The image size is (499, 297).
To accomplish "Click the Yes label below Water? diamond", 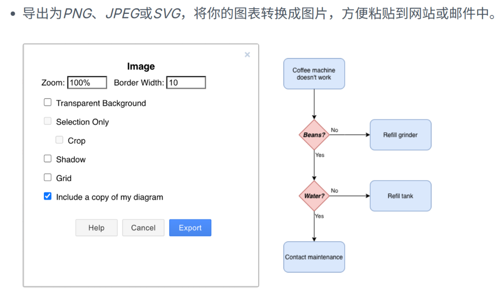I will (x=319, y=216).
